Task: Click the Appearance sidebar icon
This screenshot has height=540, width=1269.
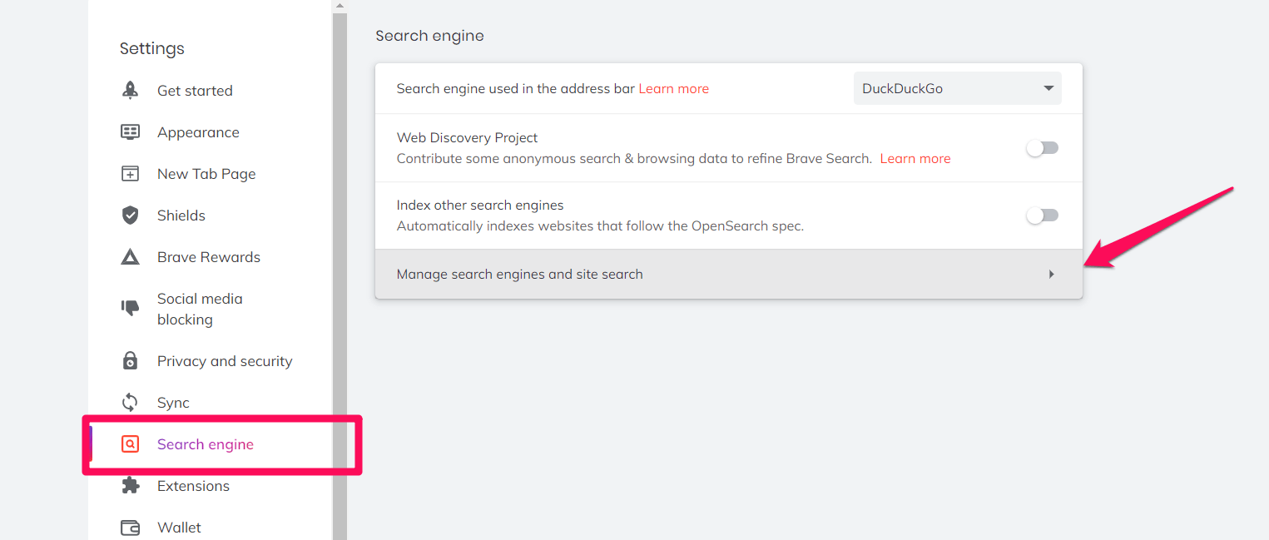Action: [x=130, y=132]
